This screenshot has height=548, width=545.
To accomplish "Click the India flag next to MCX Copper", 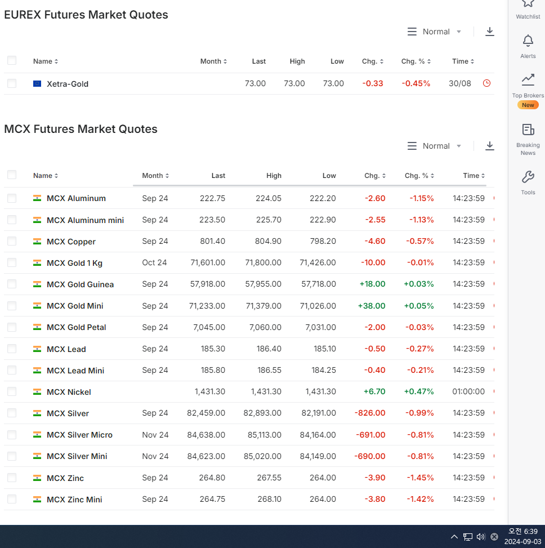I will (37, 242).
